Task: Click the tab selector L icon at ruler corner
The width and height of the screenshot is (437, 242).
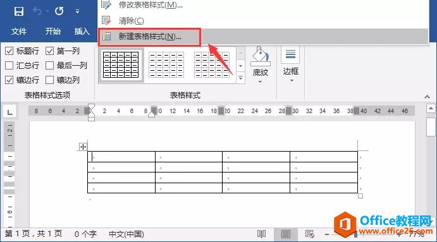Action: coord(10,112)
